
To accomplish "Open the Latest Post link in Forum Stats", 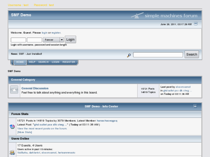I will 51,125.
